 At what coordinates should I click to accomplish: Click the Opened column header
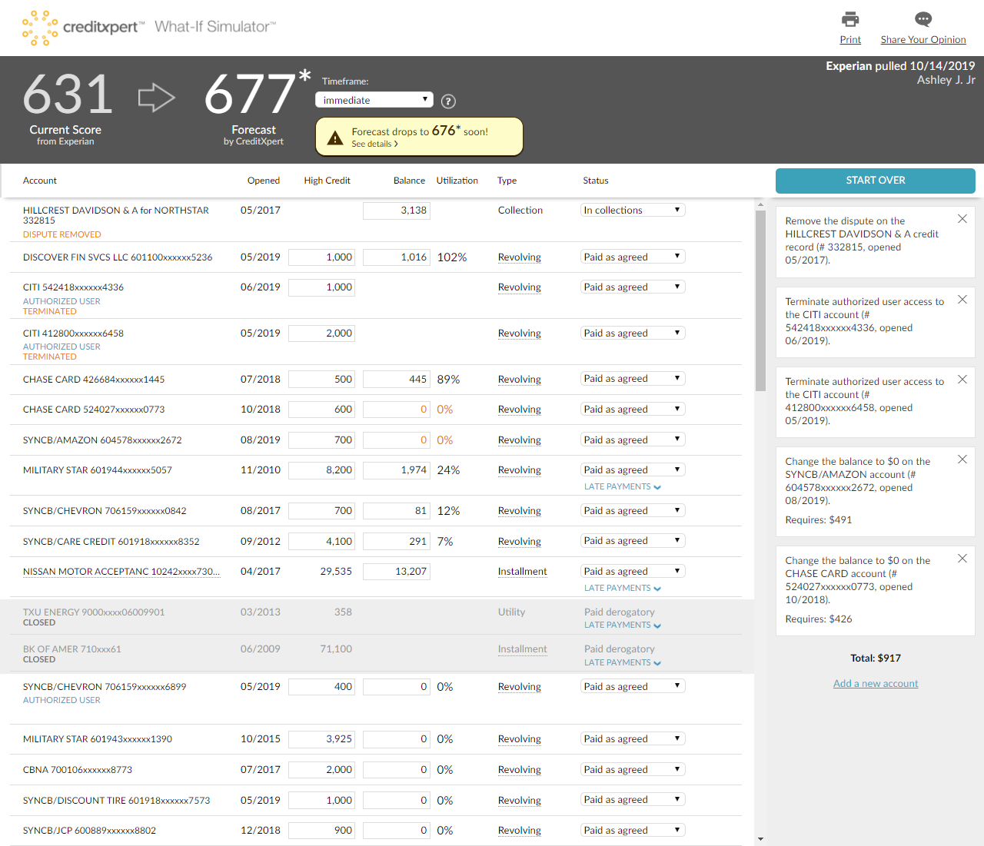[x=264, y=181]
